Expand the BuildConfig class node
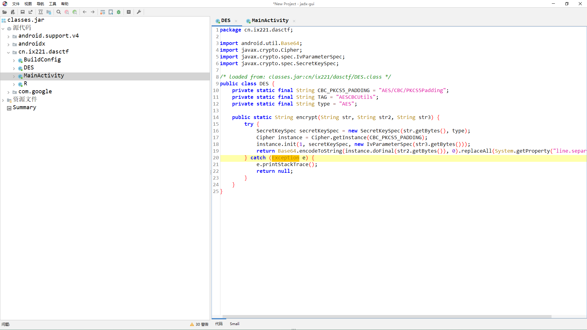This screenshot has width=587, height=330. pyautogui.click(x=14, y=60)
